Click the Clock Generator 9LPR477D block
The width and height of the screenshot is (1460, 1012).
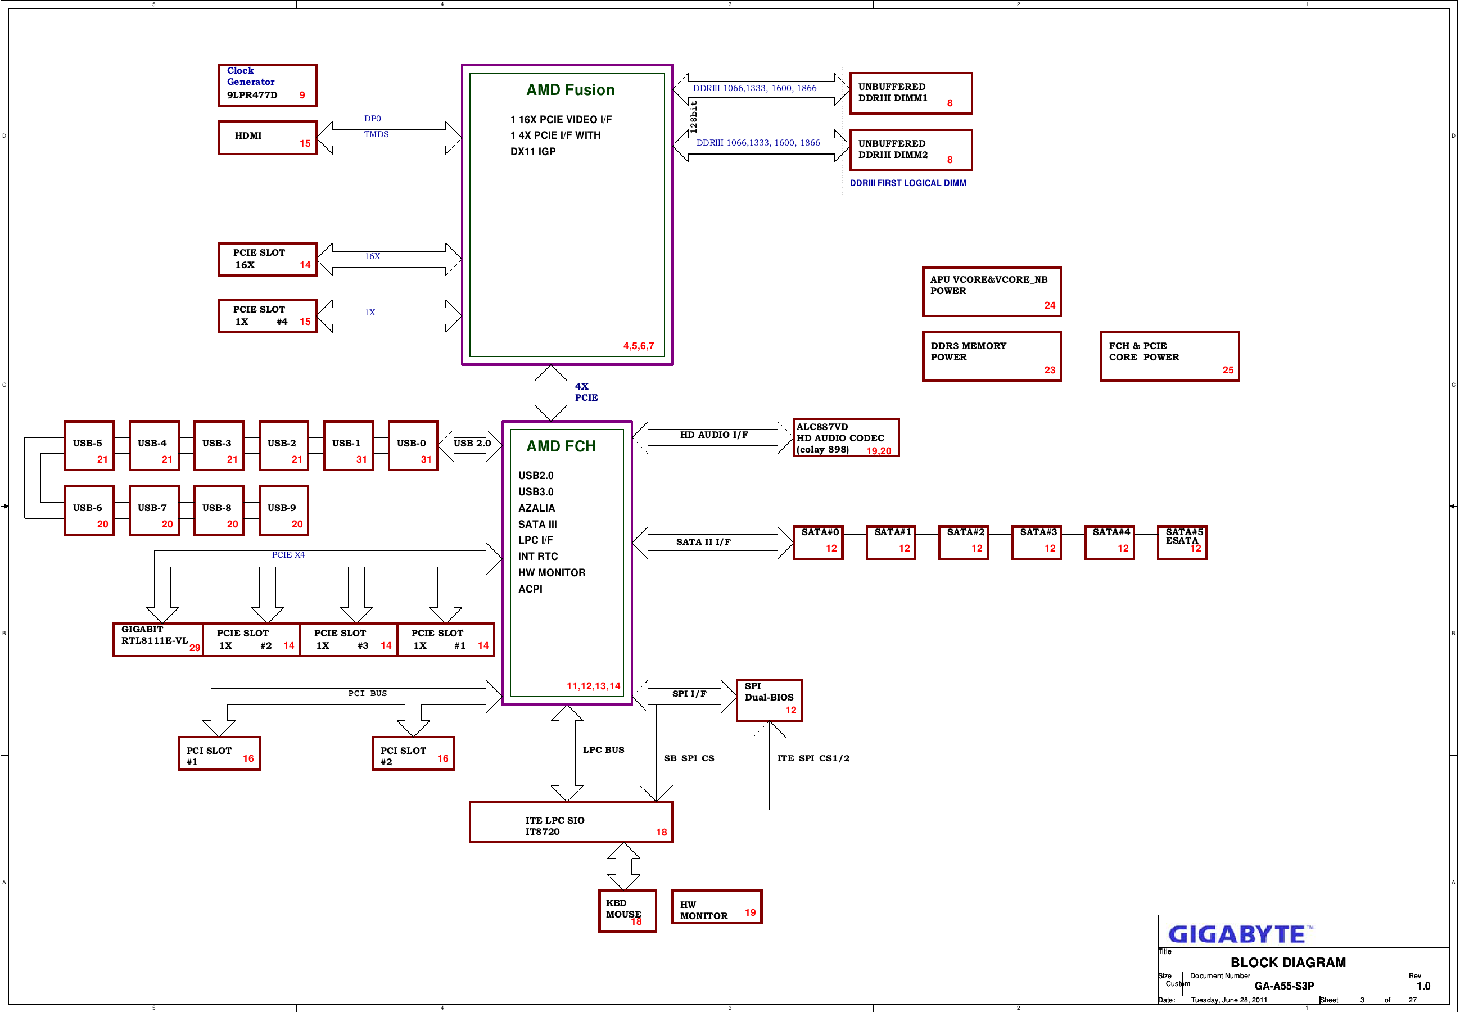pos(268,85)
